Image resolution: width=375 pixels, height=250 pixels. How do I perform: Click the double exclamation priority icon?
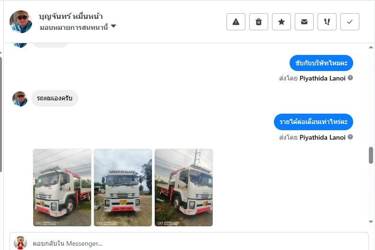point(327,22)
